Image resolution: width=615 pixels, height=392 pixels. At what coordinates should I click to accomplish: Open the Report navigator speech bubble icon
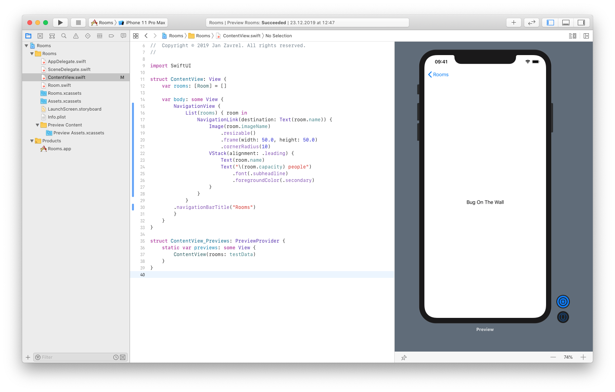123,36
